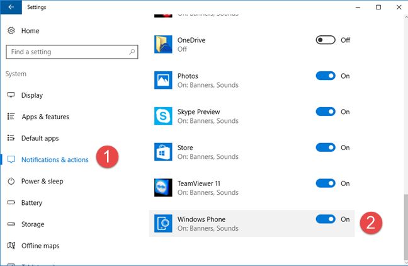Screen dimensions: 408x266
Task: Click the Display monitor icon
Action: [x=11, y=95]
